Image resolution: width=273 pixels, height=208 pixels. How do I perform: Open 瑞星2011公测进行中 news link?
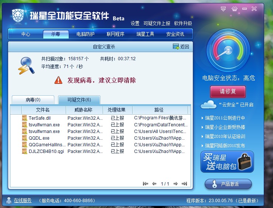pyautogui.click(x=225, y=118)
